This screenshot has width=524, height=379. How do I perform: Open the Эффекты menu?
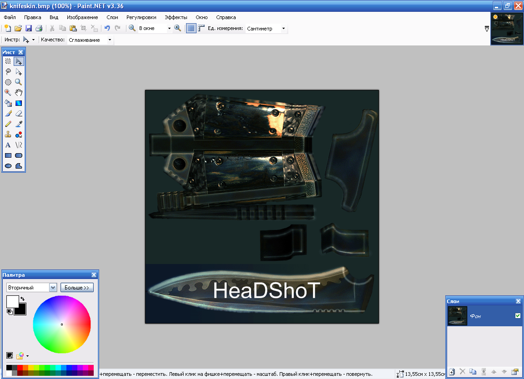(x=176, y=17)
